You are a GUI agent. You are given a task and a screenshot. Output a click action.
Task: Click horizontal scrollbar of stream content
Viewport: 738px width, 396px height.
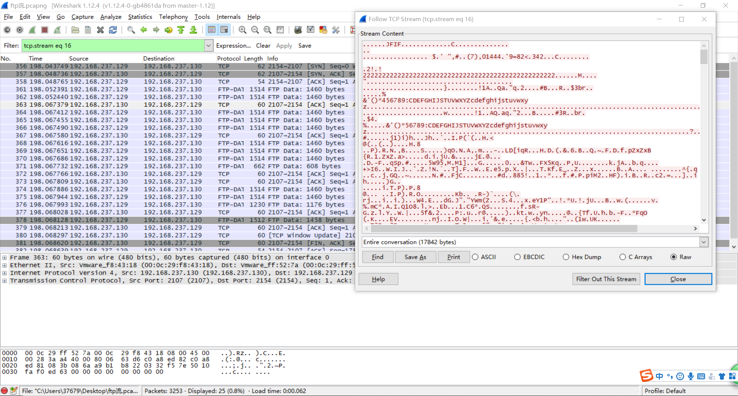point(504,229)
